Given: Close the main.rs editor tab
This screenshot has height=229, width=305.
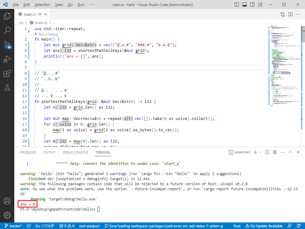Looking at the screenshot, I should click(x=46, y=14).
